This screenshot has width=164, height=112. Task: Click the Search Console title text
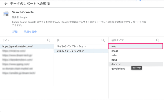pos(23,12)
